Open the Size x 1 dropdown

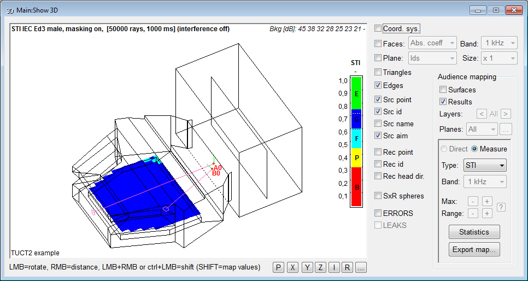[x=499, y=58]
